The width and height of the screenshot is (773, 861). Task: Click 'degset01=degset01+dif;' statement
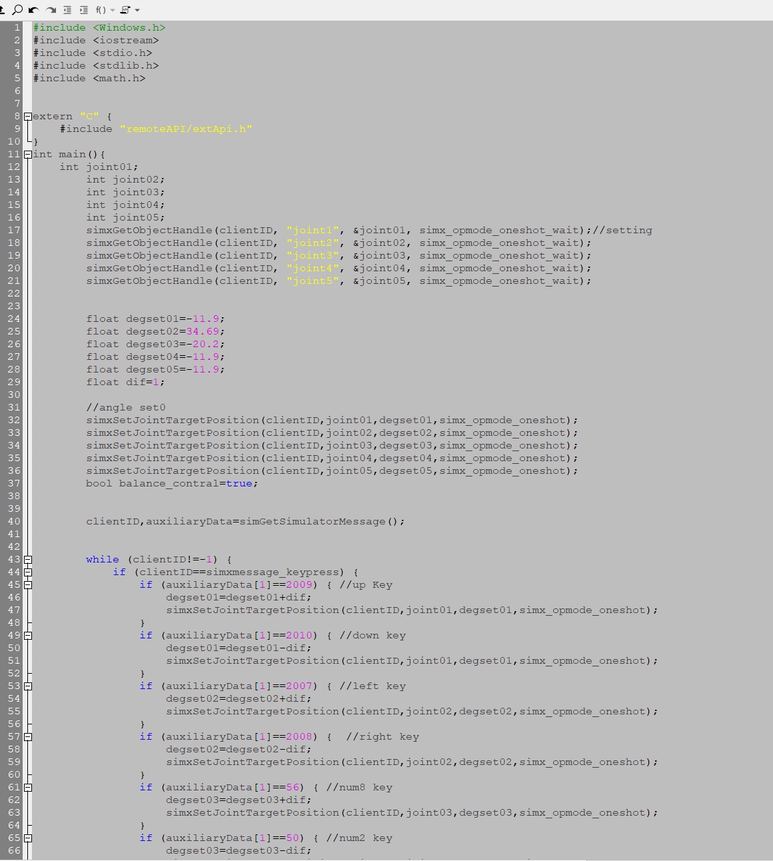[239, 597]
